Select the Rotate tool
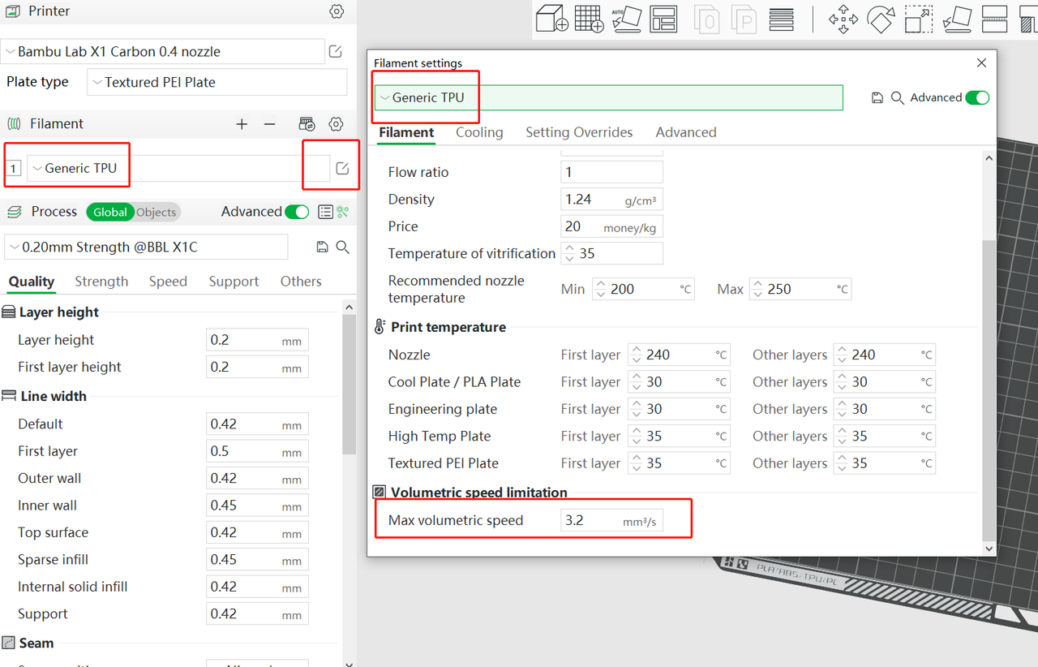Image resolution: width=1038 pixels, height=667 pixels. coord(881,19)
